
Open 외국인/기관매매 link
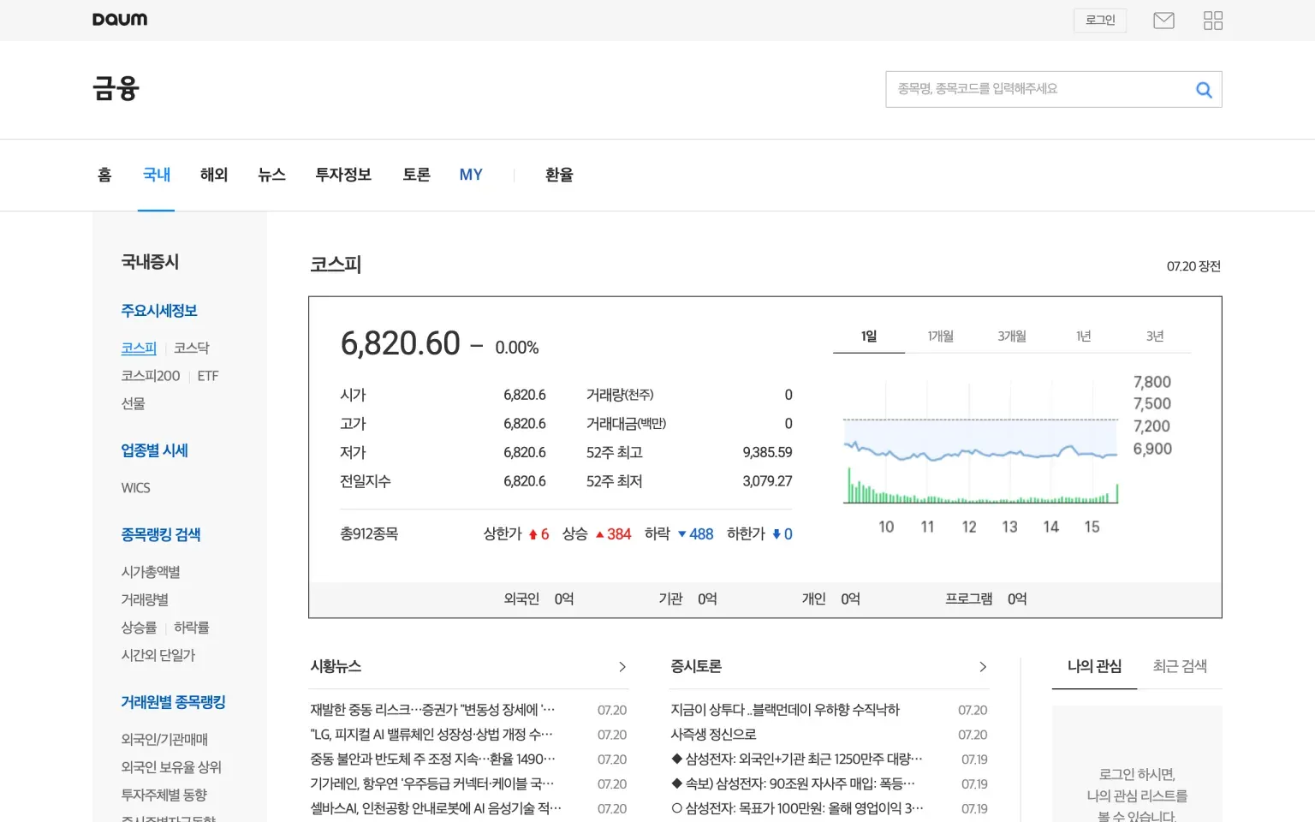pos(164,740)
